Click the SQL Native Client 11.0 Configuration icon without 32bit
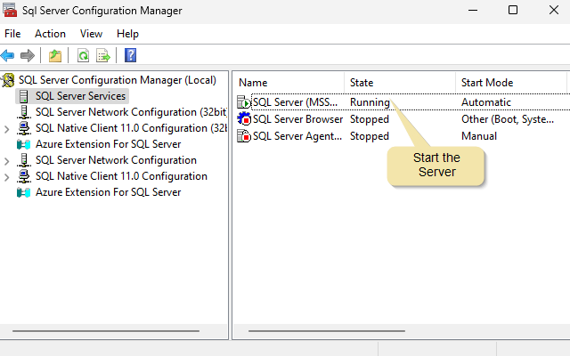This screenshot has width=570, height=356. 24,176
